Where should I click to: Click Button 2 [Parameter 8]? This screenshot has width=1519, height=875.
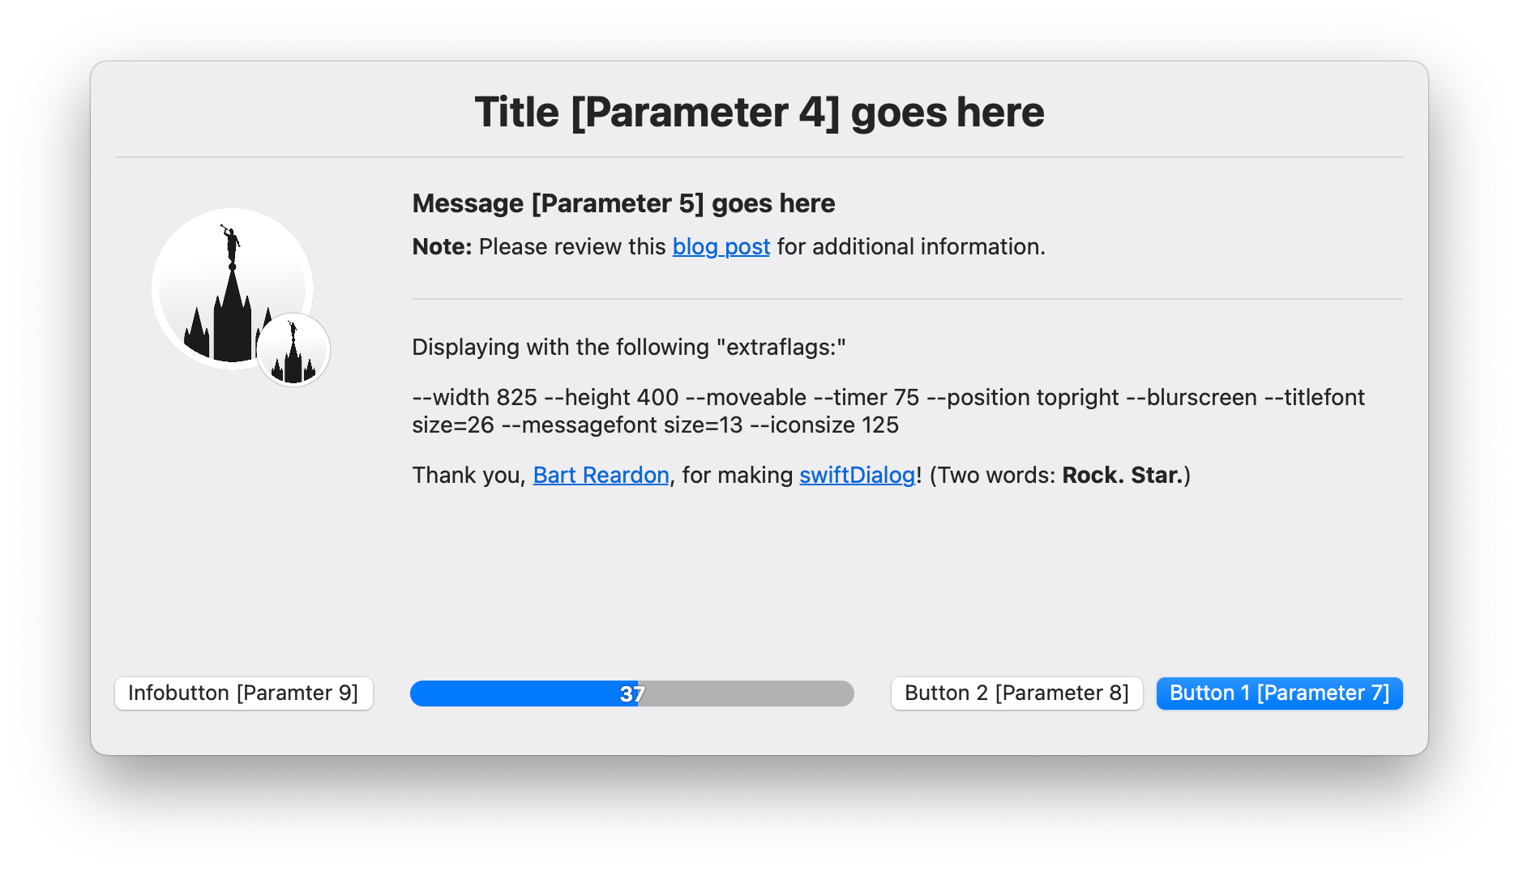pos(1016,694)
